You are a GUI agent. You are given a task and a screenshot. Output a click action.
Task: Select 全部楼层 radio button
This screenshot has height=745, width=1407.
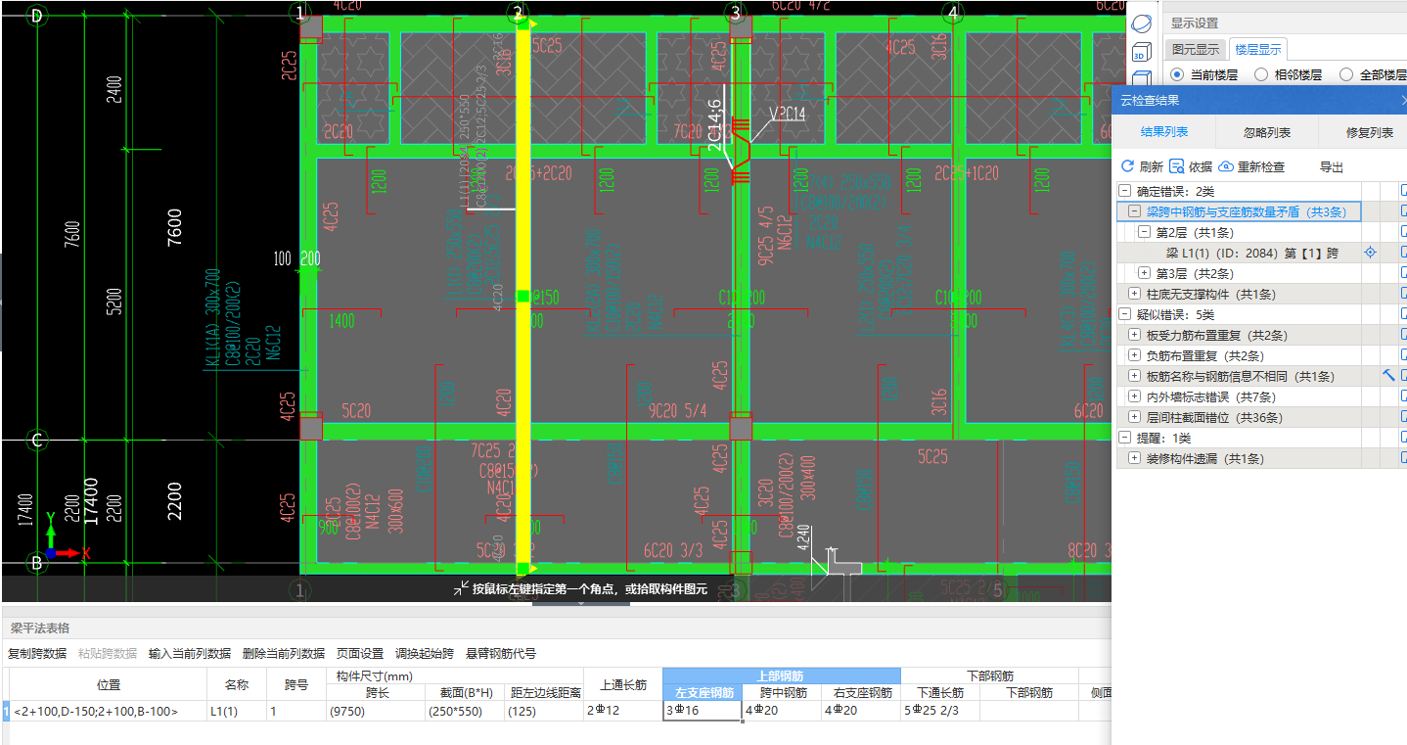click(x=1346, y=74)
